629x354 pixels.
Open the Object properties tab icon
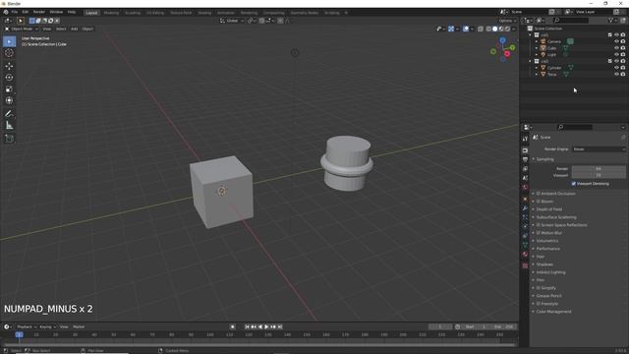click(525, 199)
